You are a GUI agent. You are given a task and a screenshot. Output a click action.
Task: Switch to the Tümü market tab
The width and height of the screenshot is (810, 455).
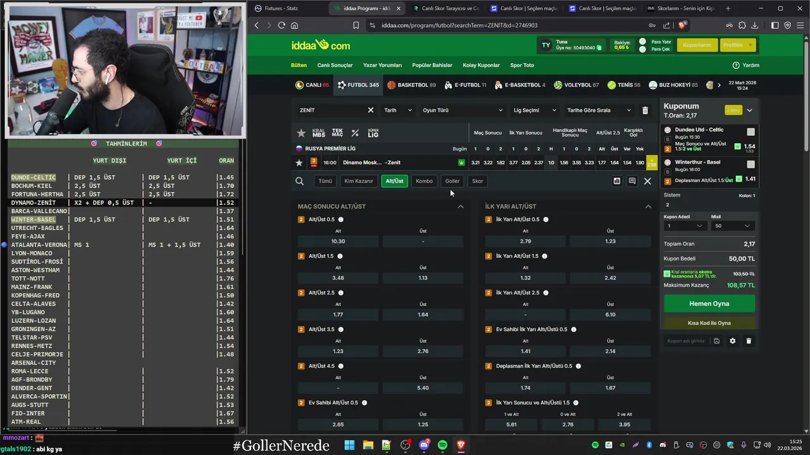[x=325, y=181]
